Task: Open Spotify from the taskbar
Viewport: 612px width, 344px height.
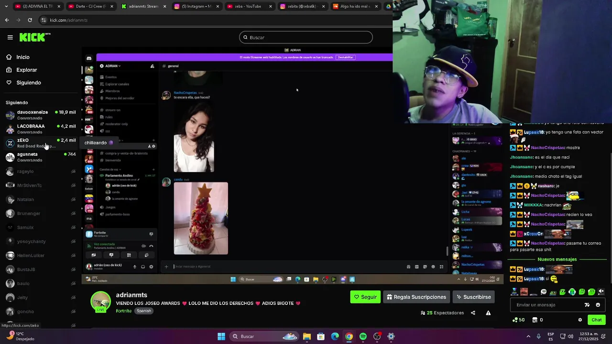Action: 363,336
